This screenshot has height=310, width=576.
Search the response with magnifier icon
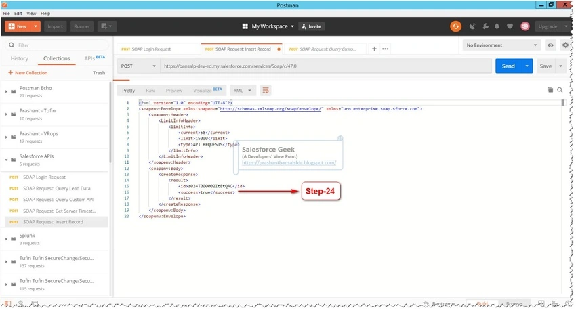coord(560,90)
